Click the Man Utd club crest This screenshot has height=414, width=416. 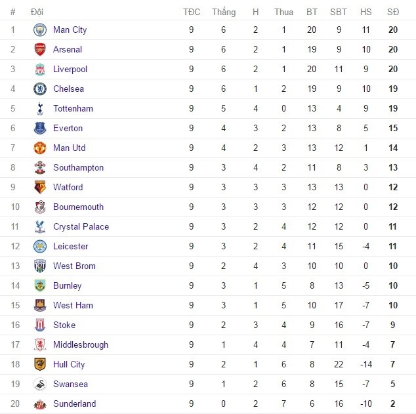[40, 148]
